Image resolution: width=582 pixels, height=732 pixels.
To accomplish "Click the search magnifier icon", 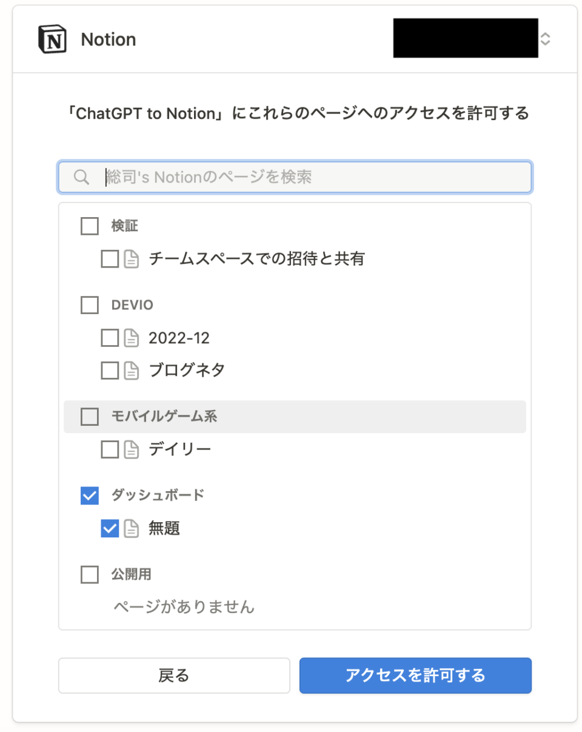I will (x=82, y=177).
